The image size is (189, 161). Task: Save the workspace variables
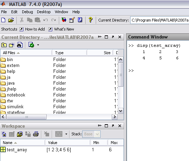pyautogui.click(x=28, y=134)
